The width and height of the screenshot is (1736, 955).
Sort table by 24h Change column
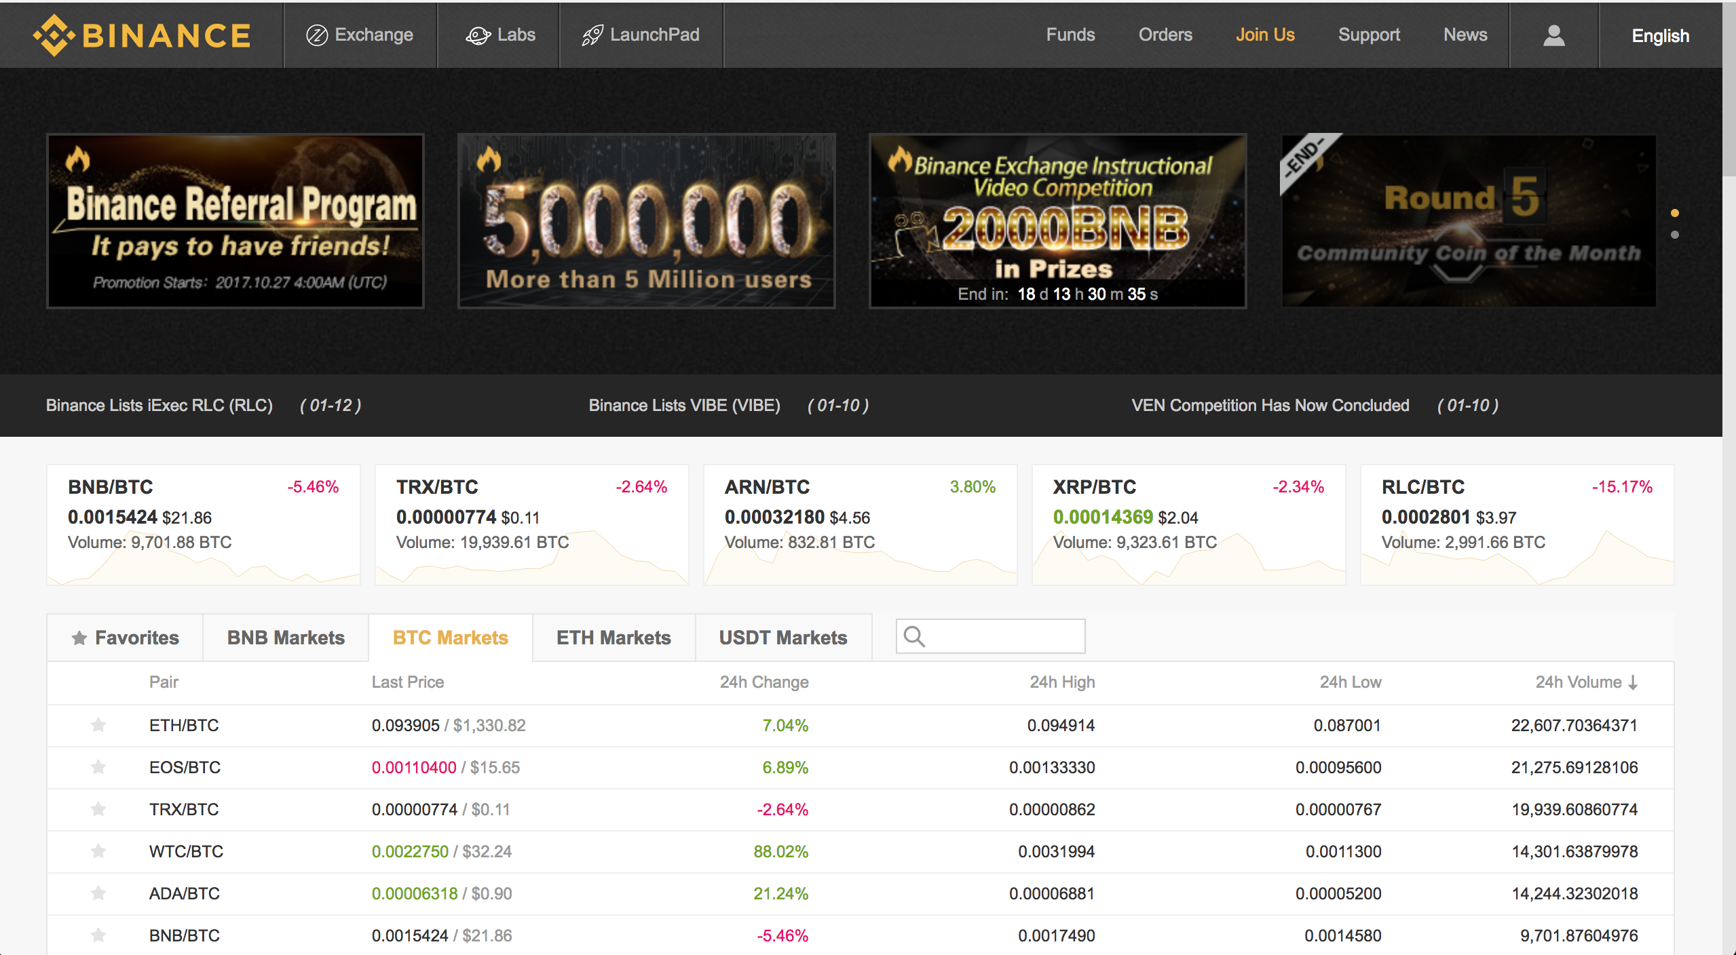763,682
